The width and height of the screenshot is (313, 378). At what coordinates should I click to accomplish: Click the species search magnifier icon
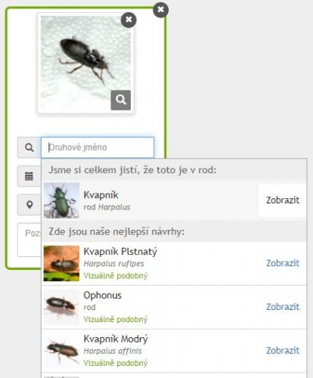point(29,147)
